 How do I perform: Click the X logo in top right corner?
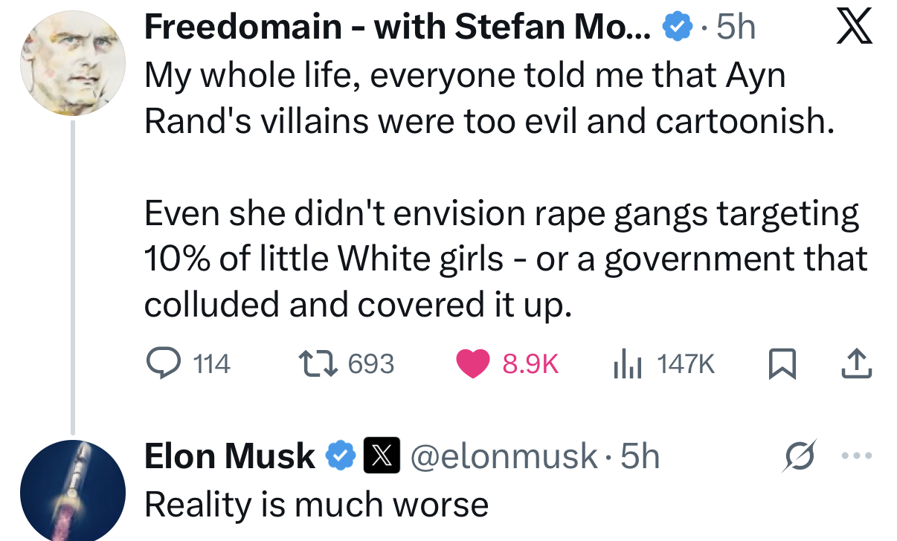[854, 26]
